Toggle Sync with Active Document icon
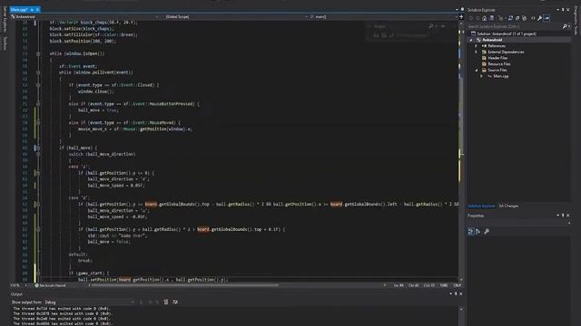581x326 pixels. coord(510,18)
